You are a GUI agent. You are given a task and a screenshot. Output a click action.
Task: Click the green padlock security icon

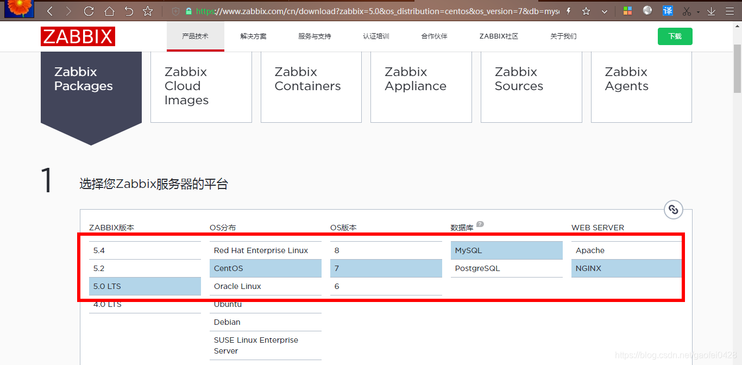[x=188, y=11]
